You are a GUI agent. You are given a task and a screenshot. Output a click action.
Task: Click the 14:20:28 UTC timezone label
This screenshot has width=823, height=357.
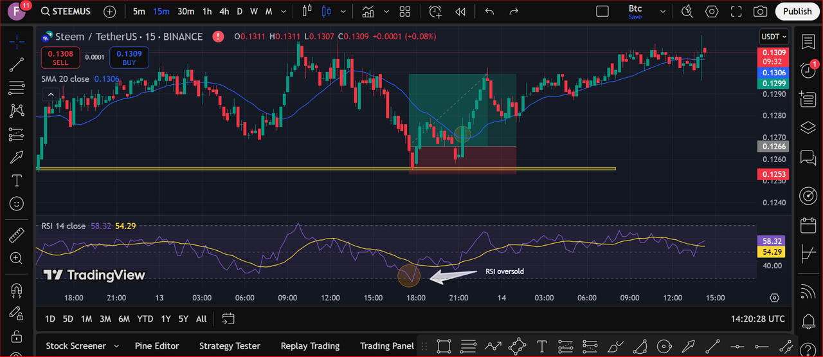758,318
